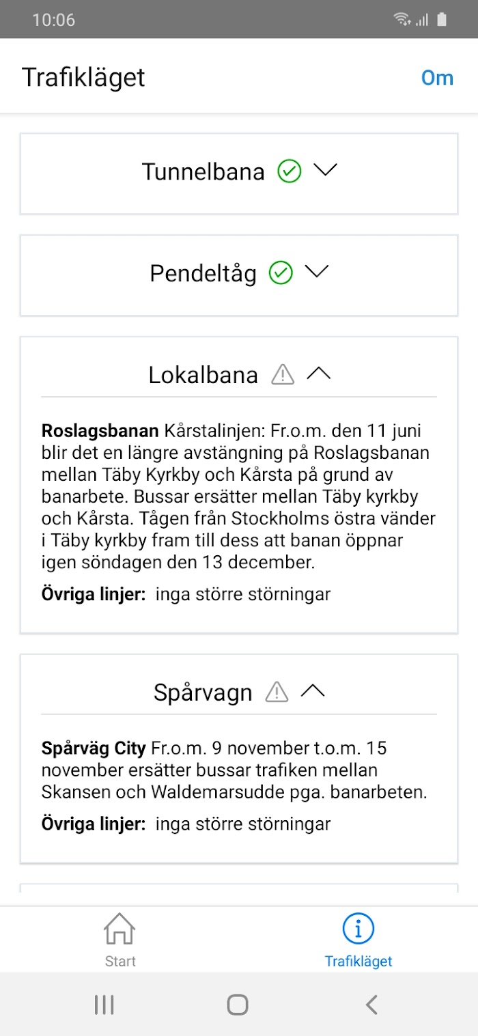Select the Trafikläget tab label
This screenshot has height=1036, width=478.
point(358,961)
